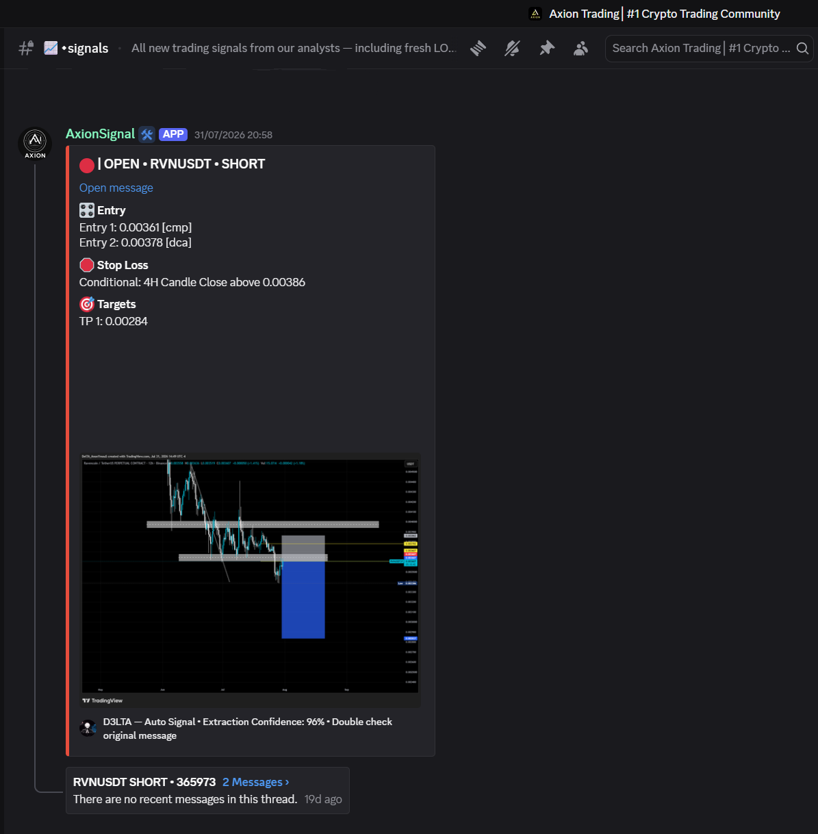
Task: Click the Axion server logo in title bar
Action: [x=535, y=14]
